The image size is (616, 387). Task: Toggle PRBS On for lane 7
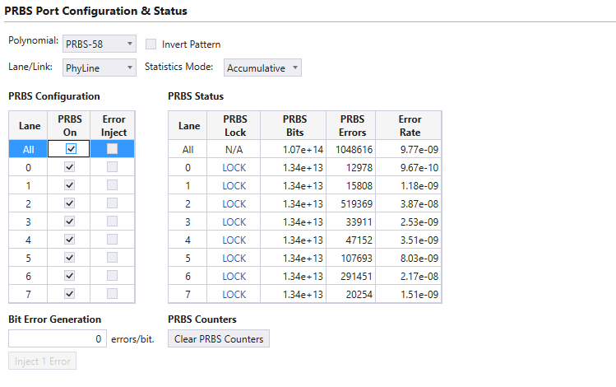pyautogui.click(x=70, y=294)
